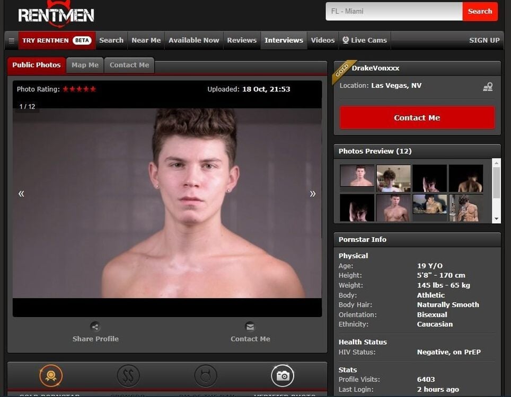Click the map locator icon near Location
This screenshot has height=397, width=511.
click(488, 87)
